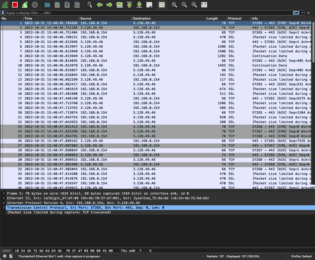
Task: Sort packets by the Source column header
Action: (x=86, y=19)
